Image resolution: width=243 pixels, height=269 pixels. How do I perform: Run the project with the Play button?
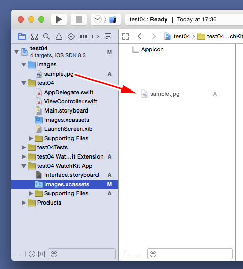click(59, 19)
